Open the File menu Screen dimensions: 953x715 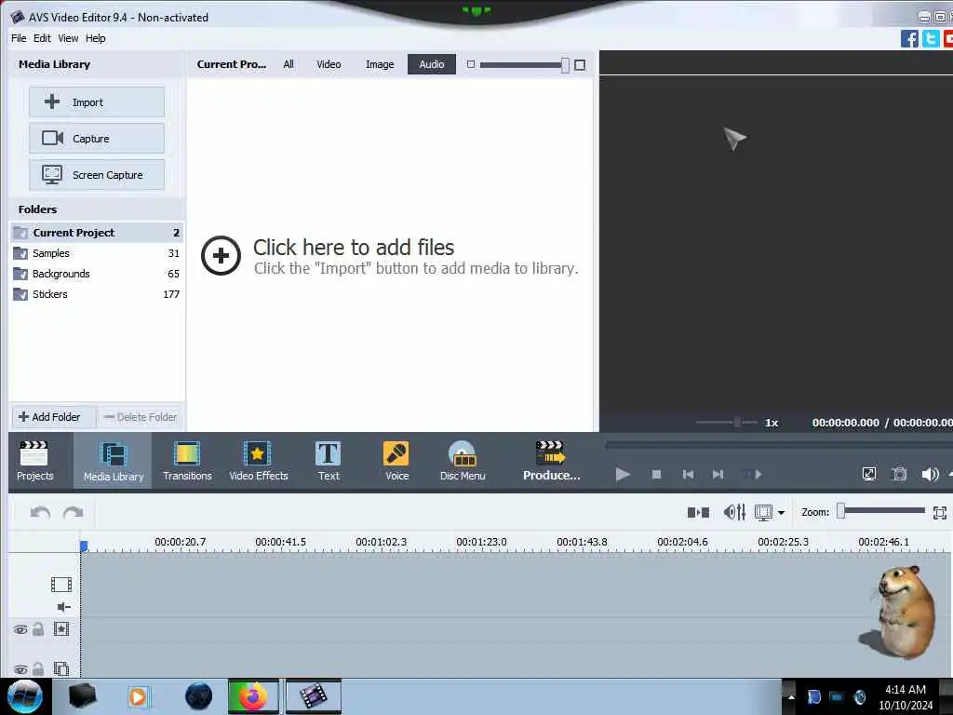pos(19,38)
